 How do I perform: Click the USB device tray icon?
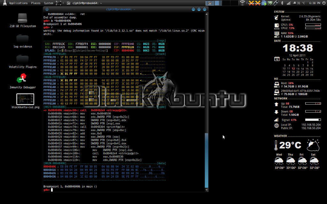[x=276, y=3]
